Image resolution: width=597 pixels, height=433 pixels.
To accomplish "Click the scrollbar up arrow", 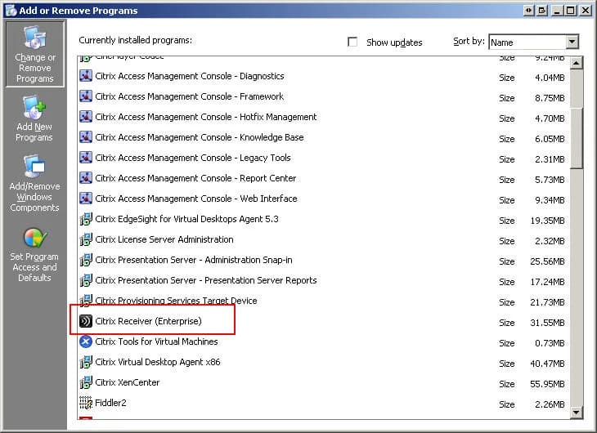I will [x=577, y=63].
